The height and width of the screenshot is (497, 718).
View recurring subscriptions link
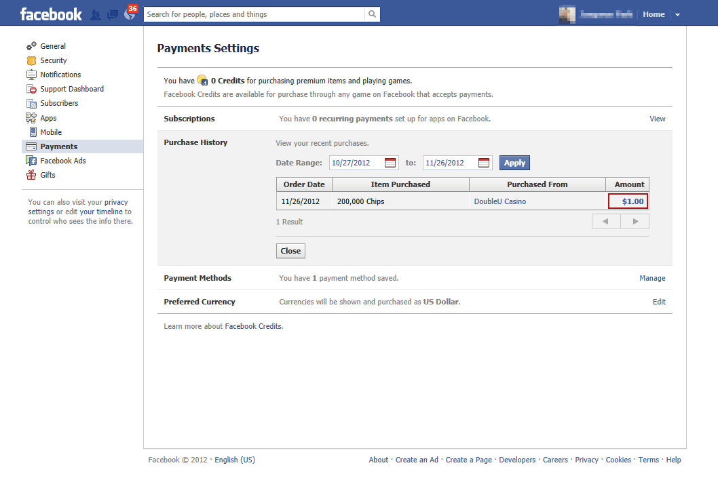(657, 119)
